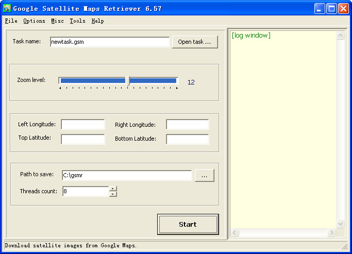Screen dimensions: 352x254
Task: Open the Misc menu
Action: point(58,21)
